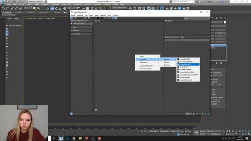
Task: Activate the pan hand tool in Slate
Action: pyautogui.click(x=194, y=114)
